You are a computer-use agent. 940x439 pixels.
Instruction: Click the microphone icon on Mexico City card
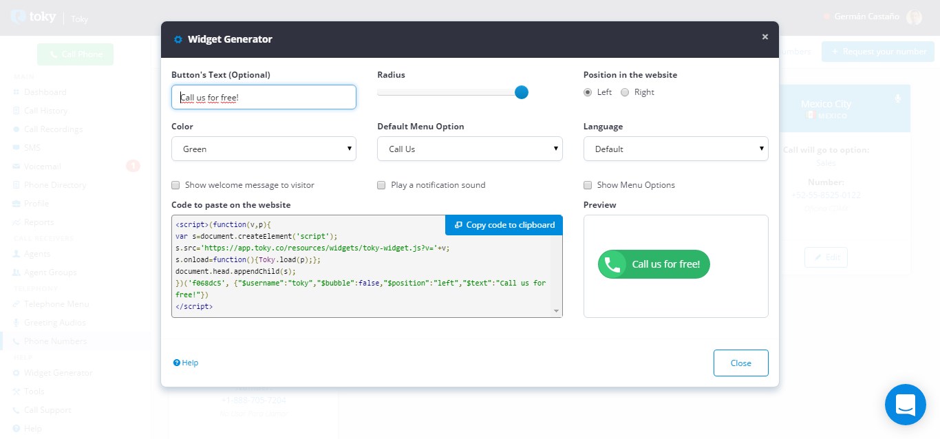coord(898,98)
